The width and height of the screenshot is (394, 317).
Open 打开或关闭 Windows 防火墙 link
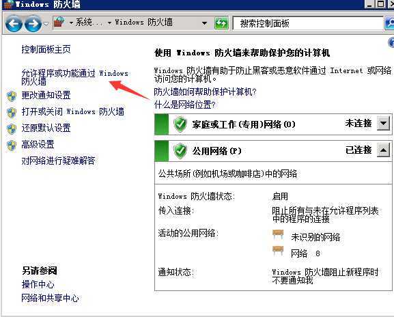[73, 111]
